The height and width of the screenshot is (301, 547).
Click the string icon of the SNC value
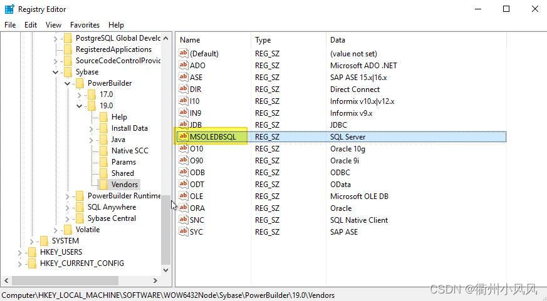[183, 220]
